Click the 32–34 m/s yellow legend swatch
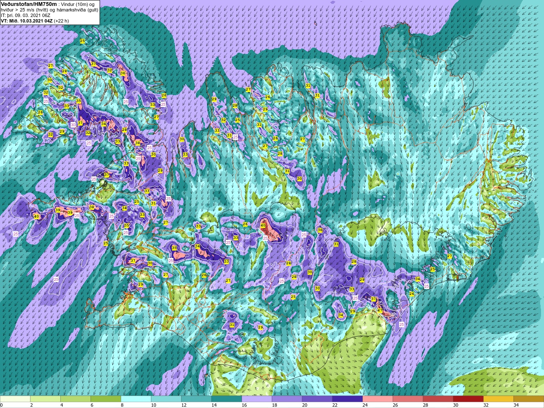Viewport: 544px width, 408px height. [498, 399]
